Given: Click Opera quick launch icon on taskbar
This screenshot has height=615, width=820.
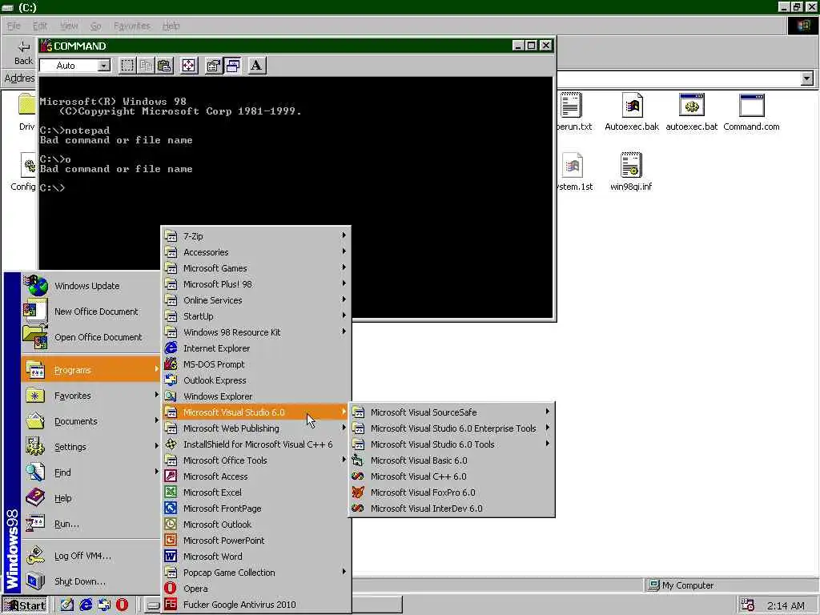Looking at the screenshot, I should point(122,605).
